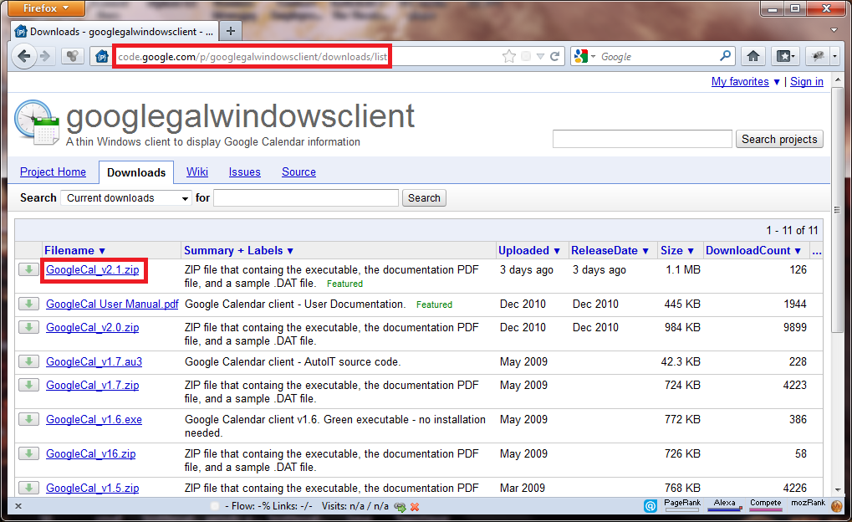This screenshot has width=852, height=522.
Task: Open the Project Home tab
Action: tap(53, 171)
